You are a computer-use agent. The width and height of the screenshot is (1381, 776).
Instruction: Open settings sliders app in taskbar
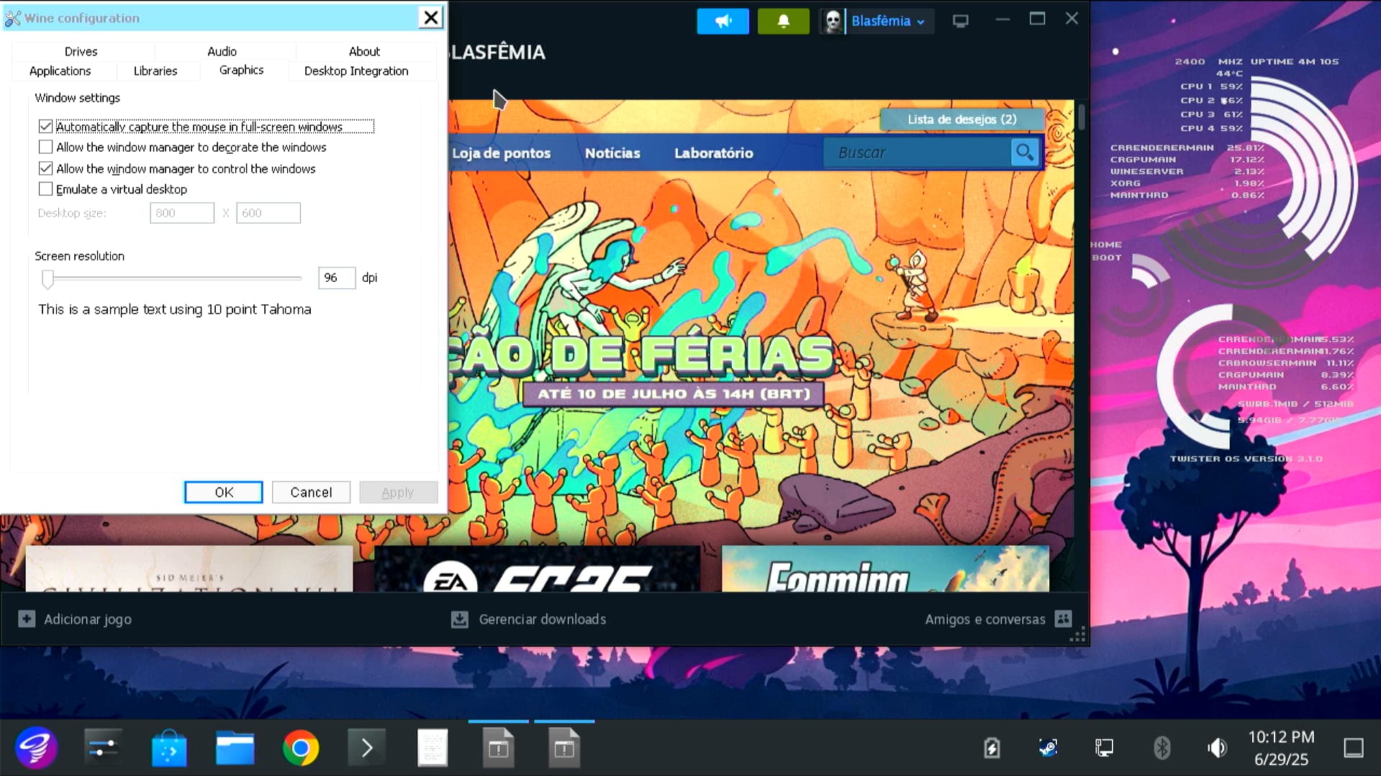point(103,748)
